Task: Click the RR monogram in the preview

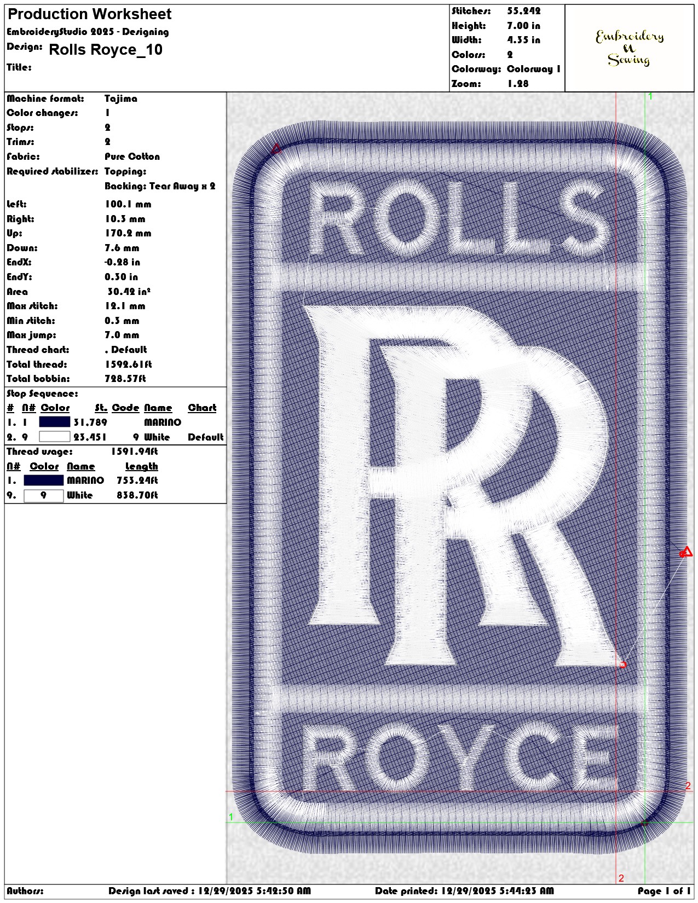Action: [x=465, y=487]
